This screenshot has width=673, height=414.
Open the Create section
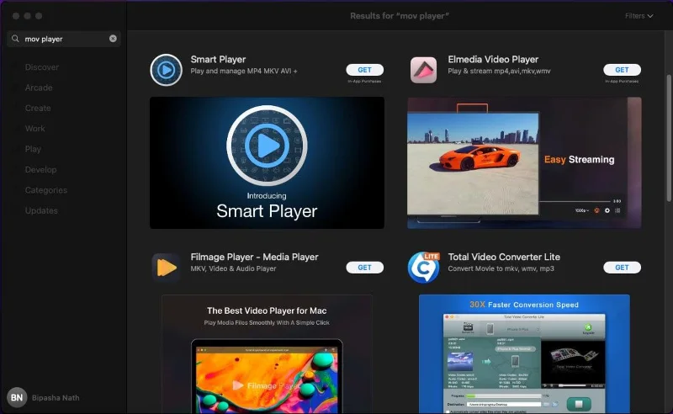(38, 109)
